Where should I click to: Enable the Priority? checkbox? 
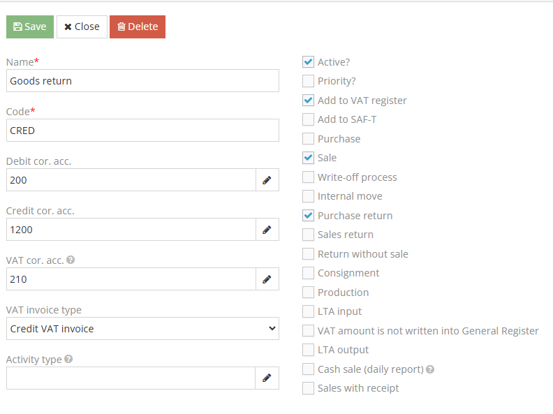pos(308,81)
